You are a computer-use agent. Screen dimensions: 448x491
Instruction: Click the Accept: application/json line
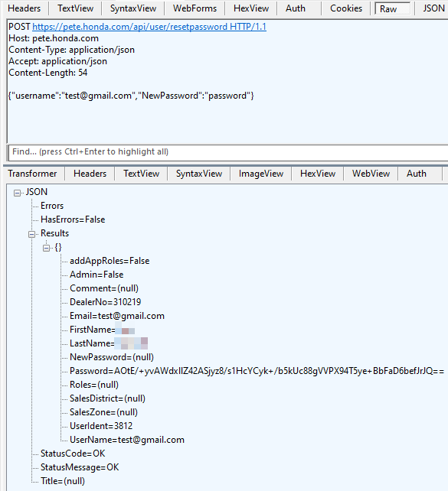[x=57, y=61]
